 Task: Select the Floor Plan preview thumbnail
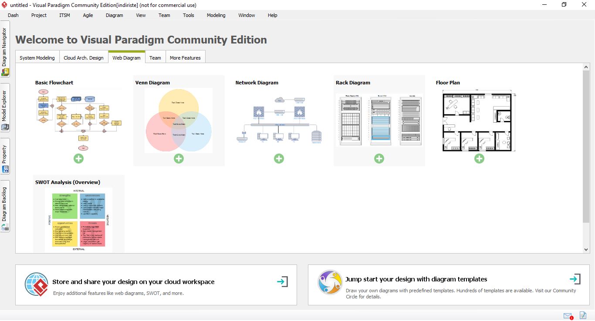[479, 120]
